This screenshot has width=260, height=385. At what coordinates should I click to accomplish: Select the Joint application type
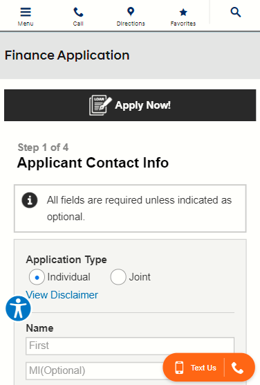(x=118, y=277)
